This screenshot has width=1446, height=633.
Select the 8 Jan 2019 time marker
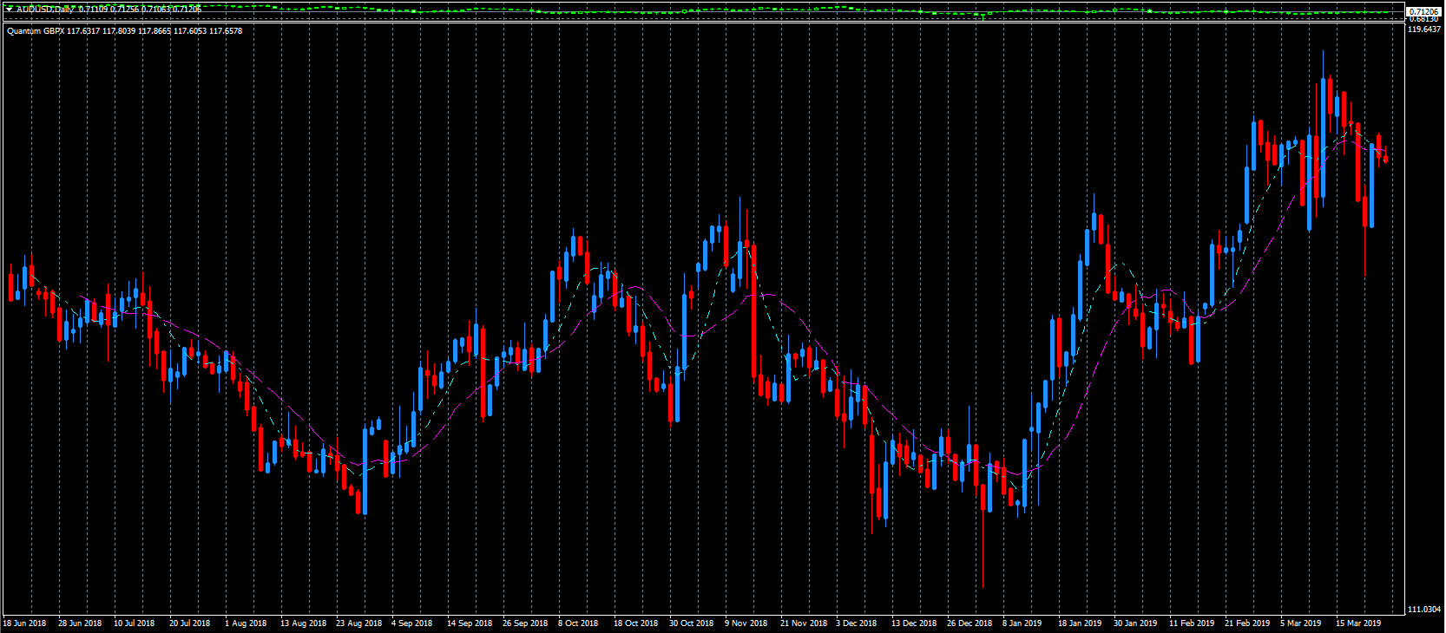pyautogui.click(x=1022, y=623)
